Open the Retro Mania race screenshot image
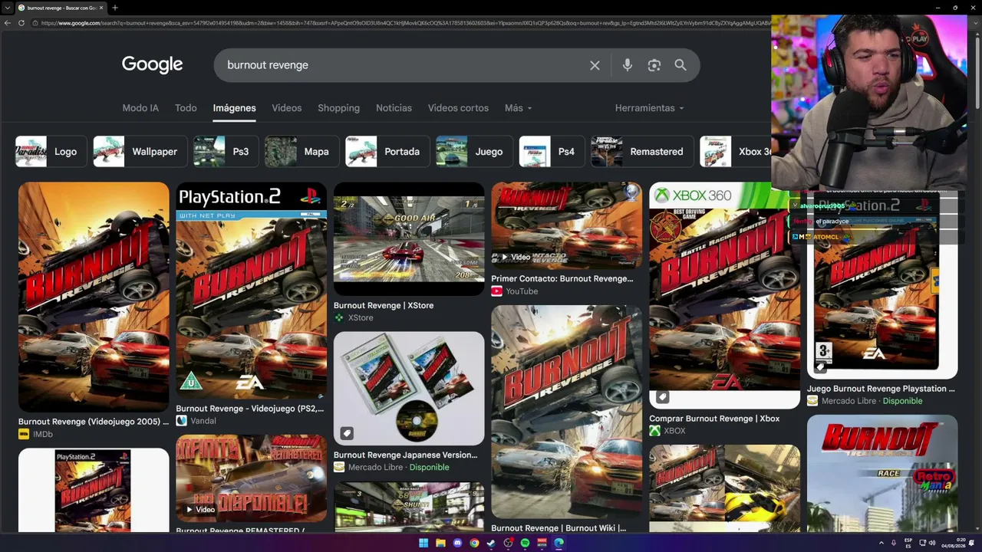The height and width of the screenshot is (552, 982). [x=882, y=473]
